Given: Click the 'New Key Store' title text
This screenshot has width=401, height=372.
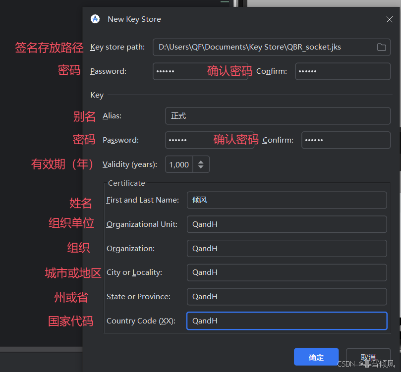Looking at the screenshot, I should (x=134, y=19).
